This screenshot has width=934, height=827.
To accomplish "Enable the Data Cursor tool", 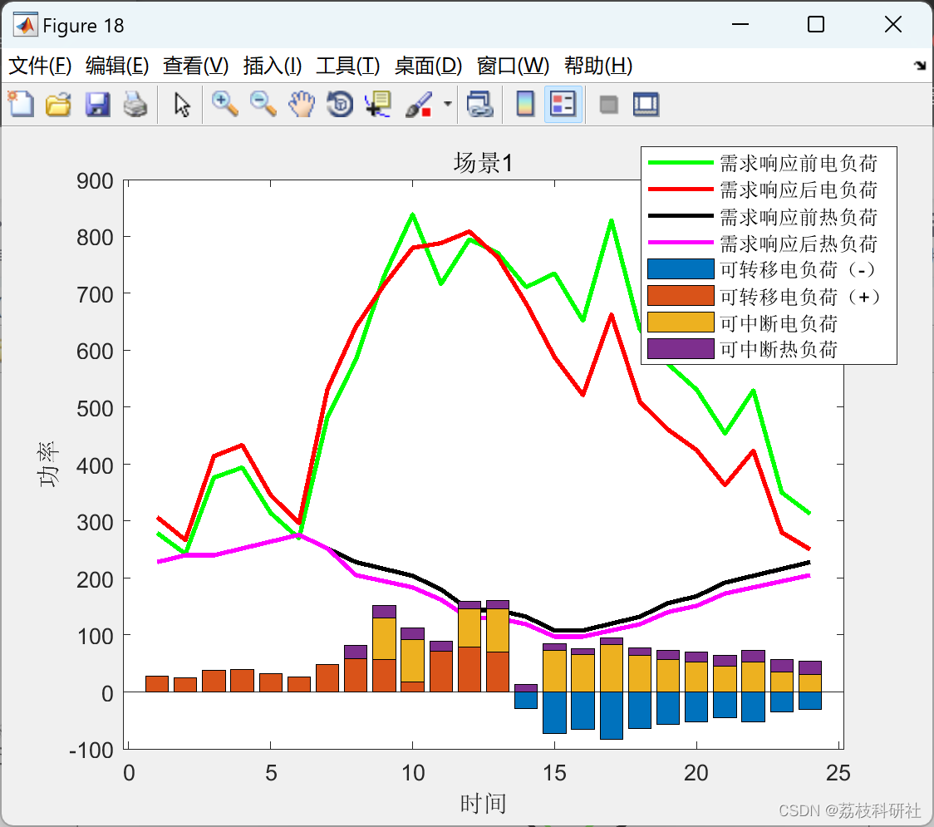I will click(x=377, y=104).
